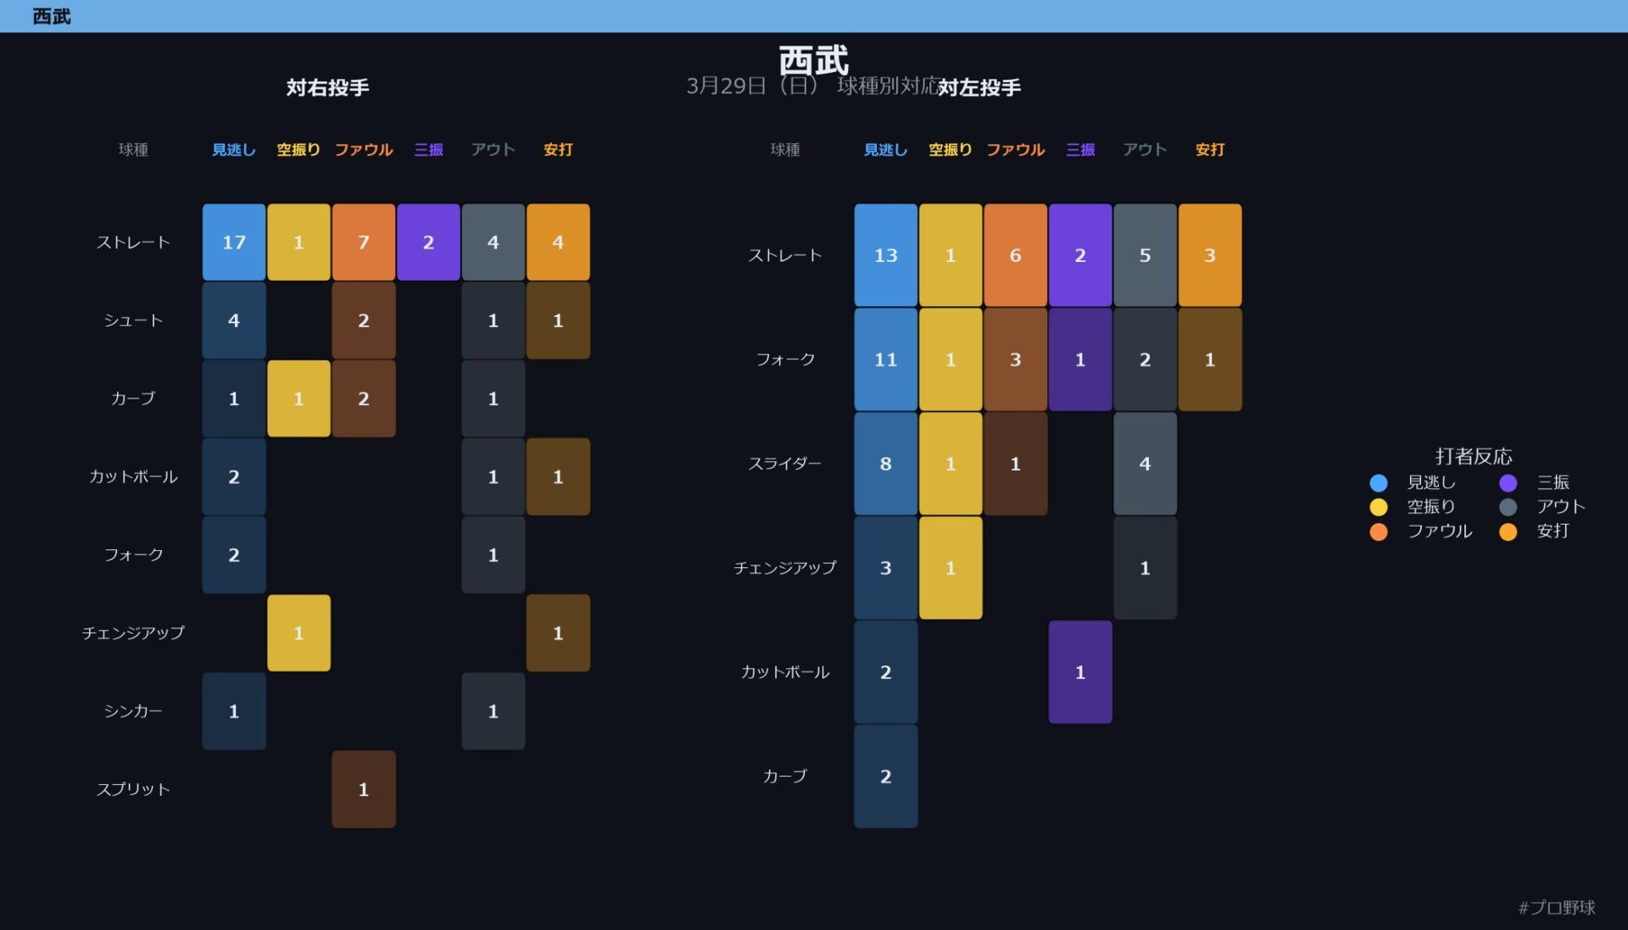Viewport: 1628px width, 930px height.
Task: Click the 1 cell for カットボール 安打, 対右投手
Action: tap(558, 476)
